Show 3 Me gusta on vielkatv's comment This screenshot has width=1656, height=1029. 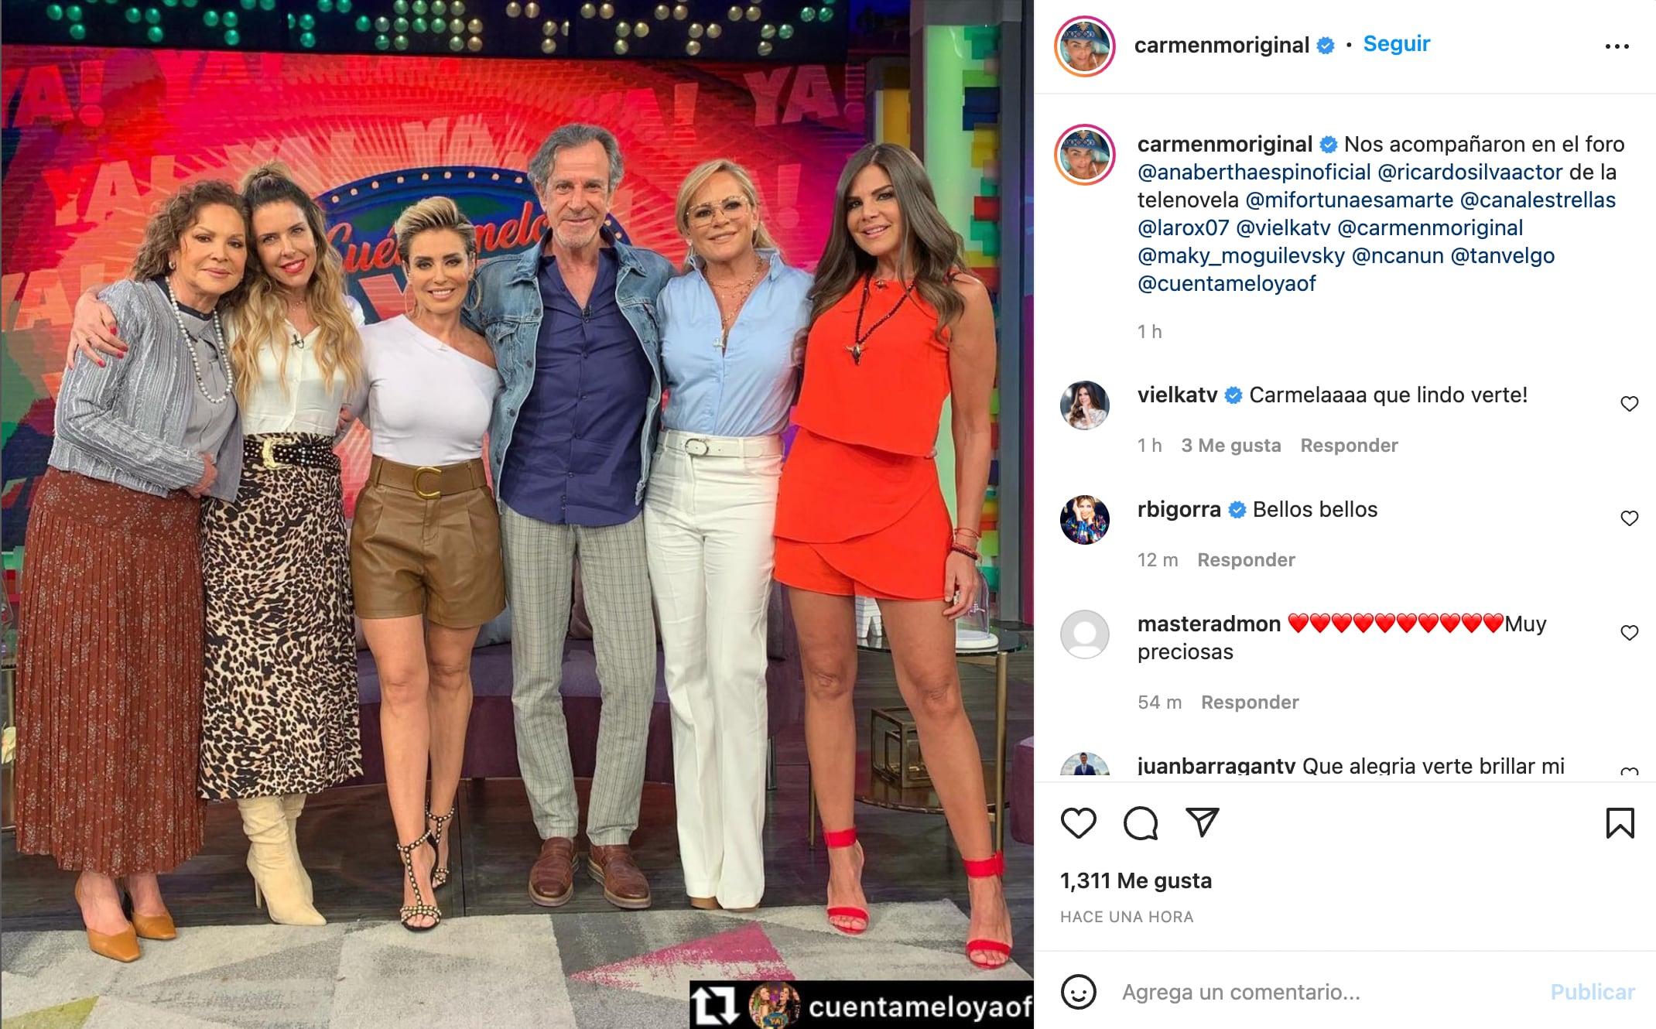pos(1230,446)
